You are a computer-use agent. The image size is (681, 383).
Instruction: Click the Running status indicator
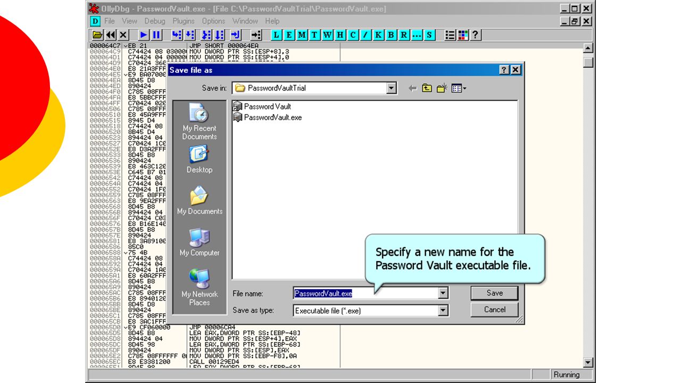572,374
